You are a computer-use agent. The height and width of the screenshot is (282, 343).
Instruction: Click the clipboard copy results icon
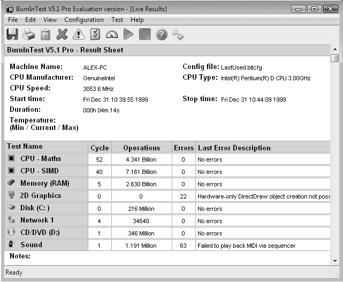coord(45,35)
